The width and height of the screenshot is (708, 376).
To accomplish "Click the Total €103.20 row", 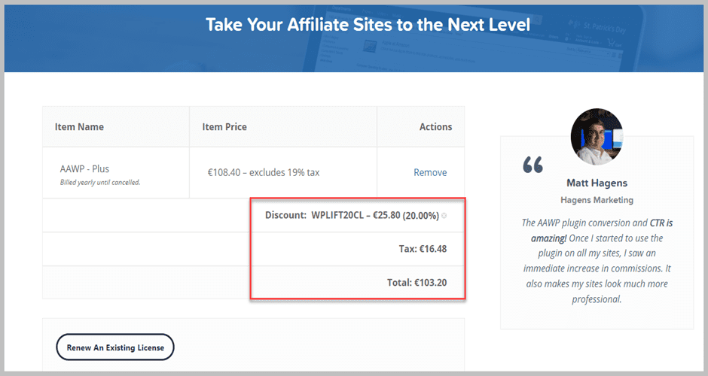I will 414,282.
